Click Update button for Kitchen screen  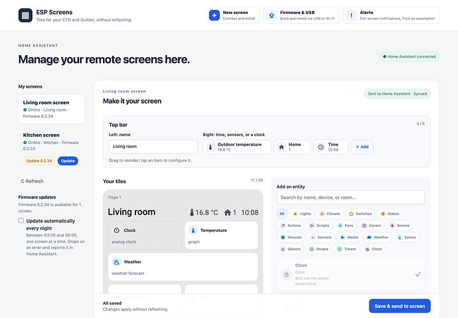pyautogui.click(x=68, y=161)
